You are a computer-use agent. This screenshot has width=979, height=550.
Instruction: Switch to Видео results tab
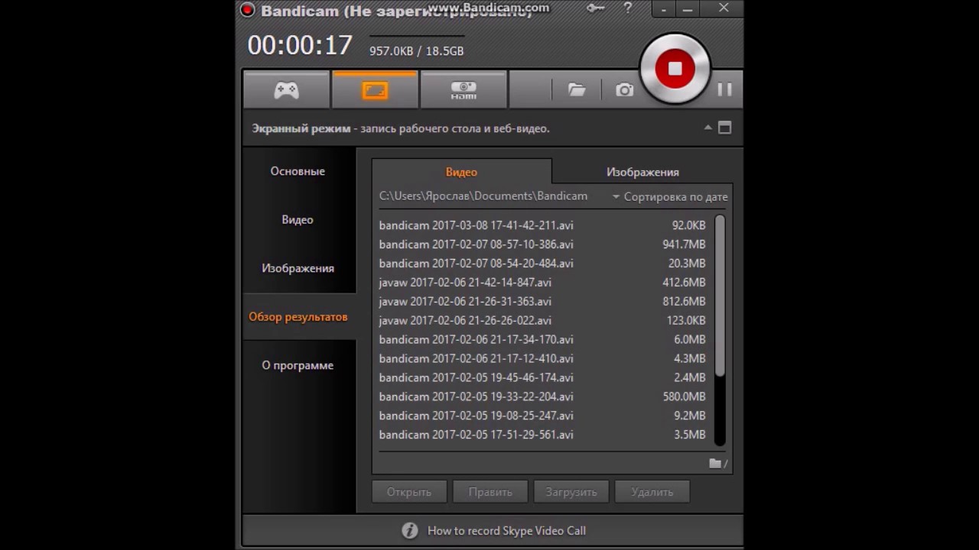[x=461, y=172]
